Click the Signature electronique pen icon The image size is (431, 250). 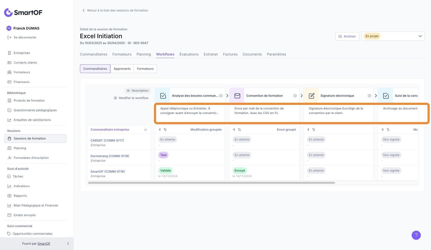tap(311, 96)
